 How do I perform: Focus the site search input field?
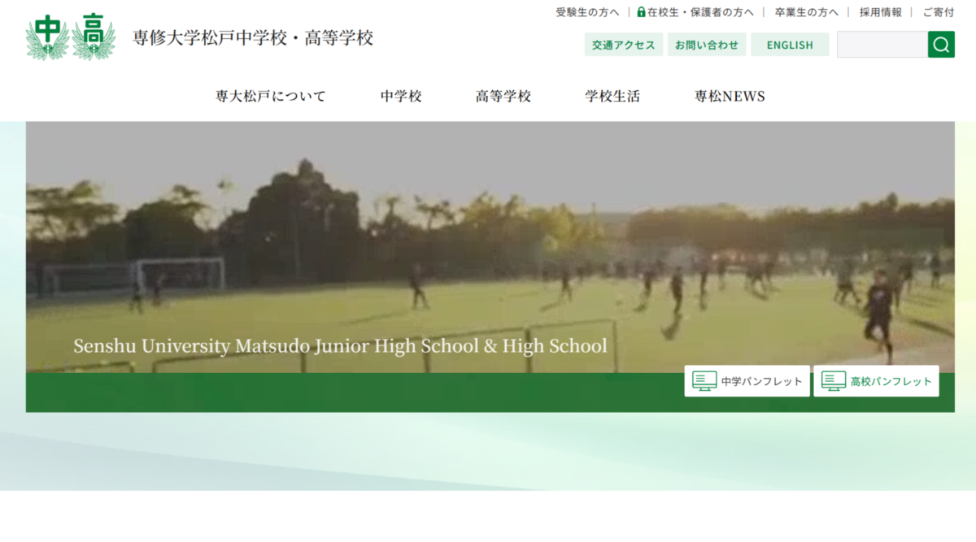[x=882, y=45]
